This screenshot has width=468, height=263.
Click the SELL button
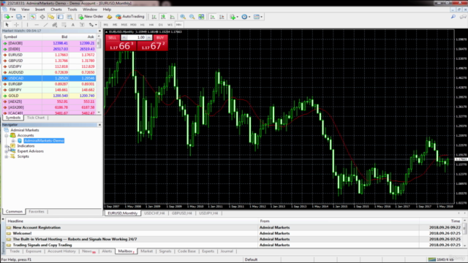112,37
